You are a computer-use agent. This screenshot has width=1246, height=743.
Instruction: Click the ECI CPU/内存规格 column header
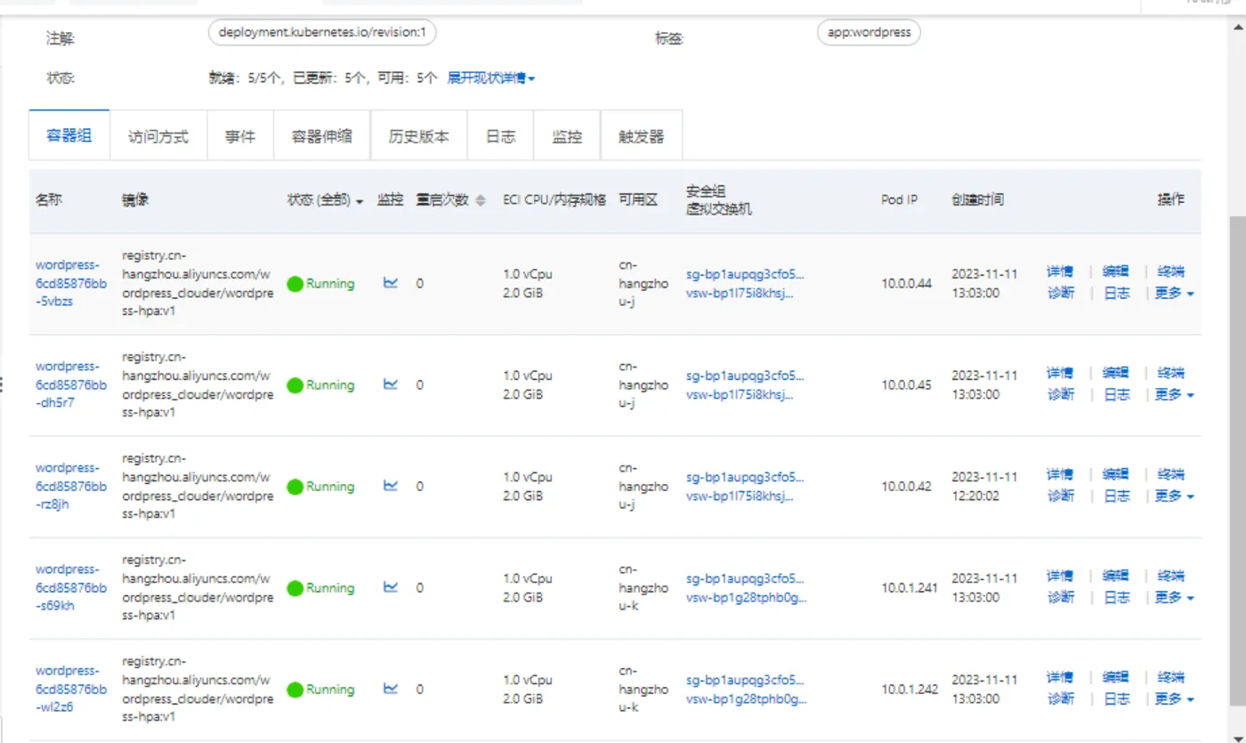point(554,200)
